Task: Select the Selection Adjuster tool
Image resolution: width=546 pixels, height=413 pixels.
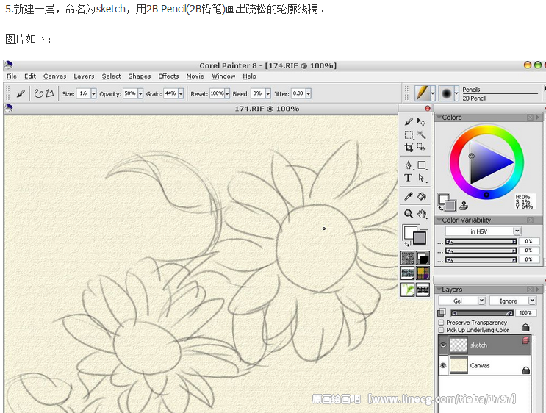Action: [x=421, y=148]
